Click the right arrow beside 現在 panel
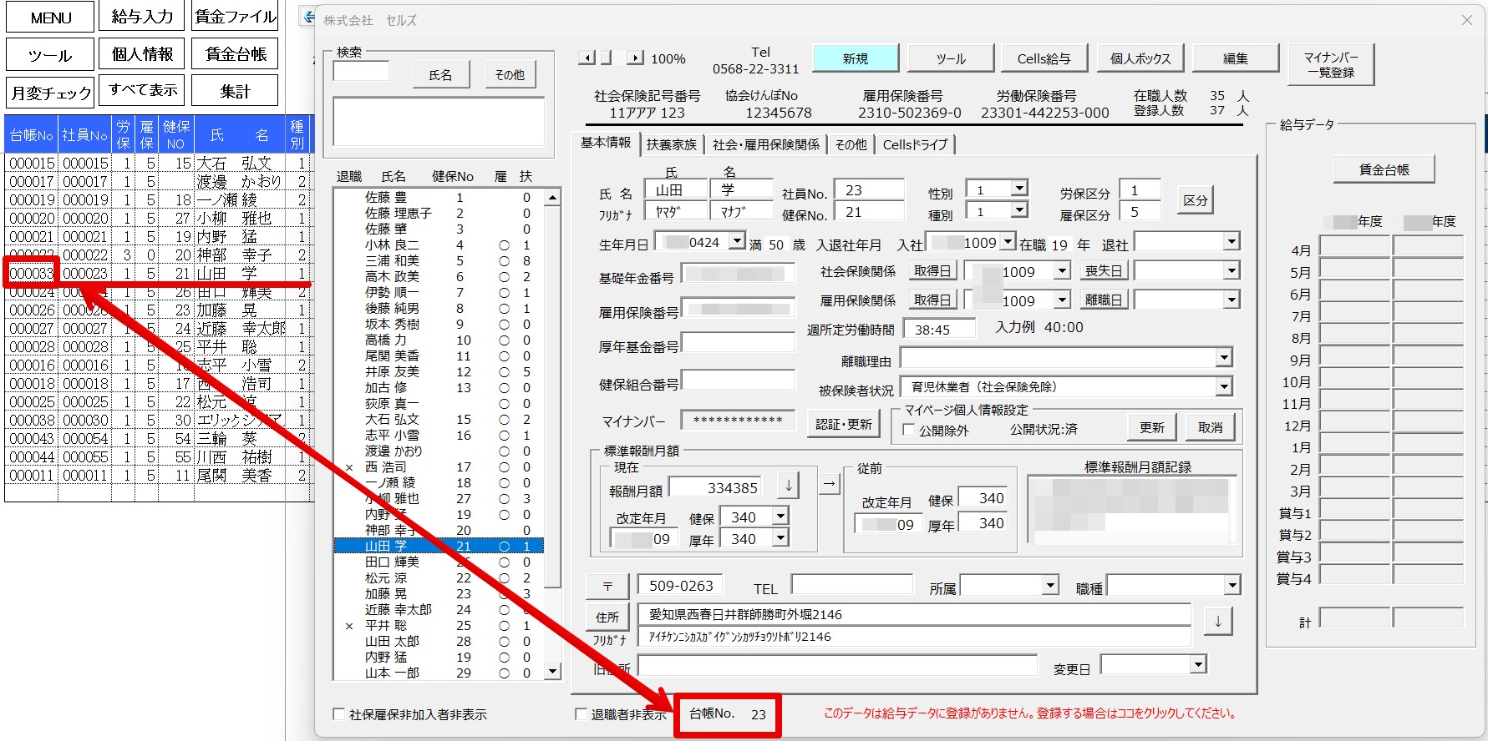 [829, 483]
